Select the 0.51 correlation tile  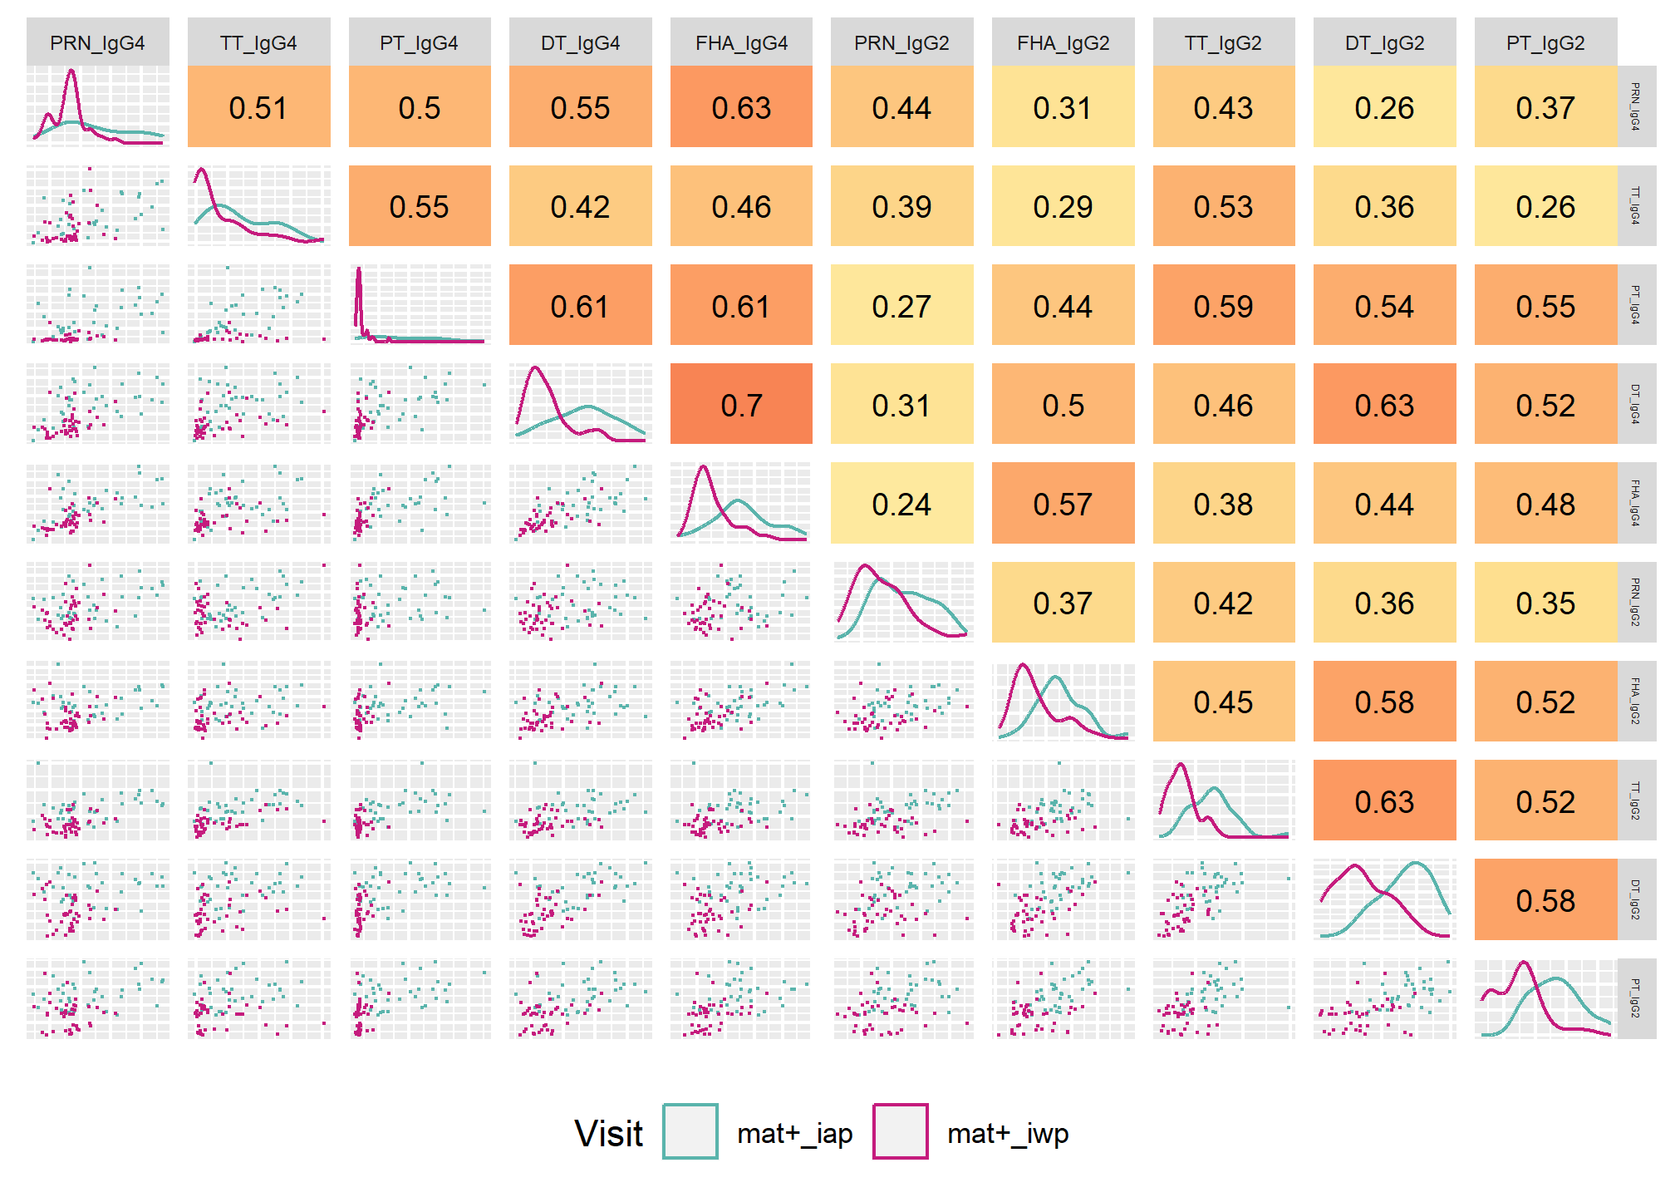click(258, 107)
